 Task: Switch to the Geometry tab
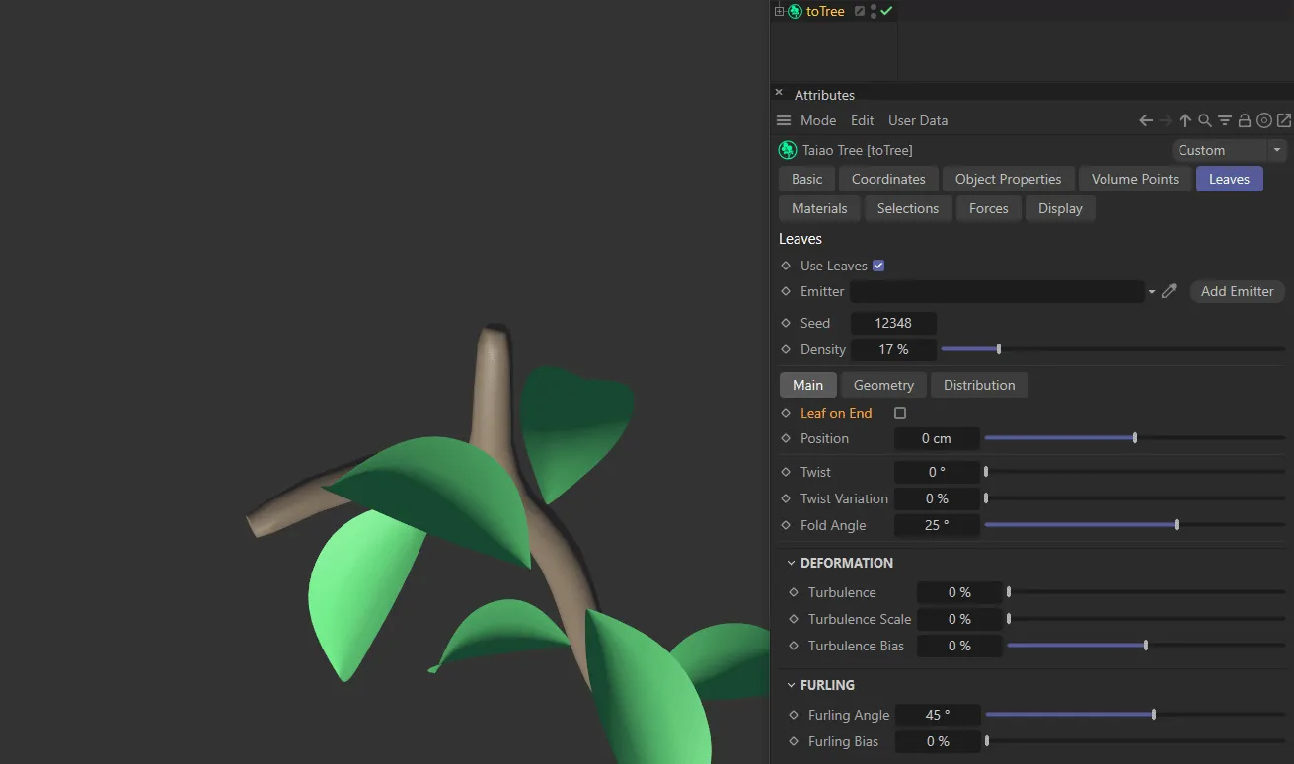click(x=883, y=385)
